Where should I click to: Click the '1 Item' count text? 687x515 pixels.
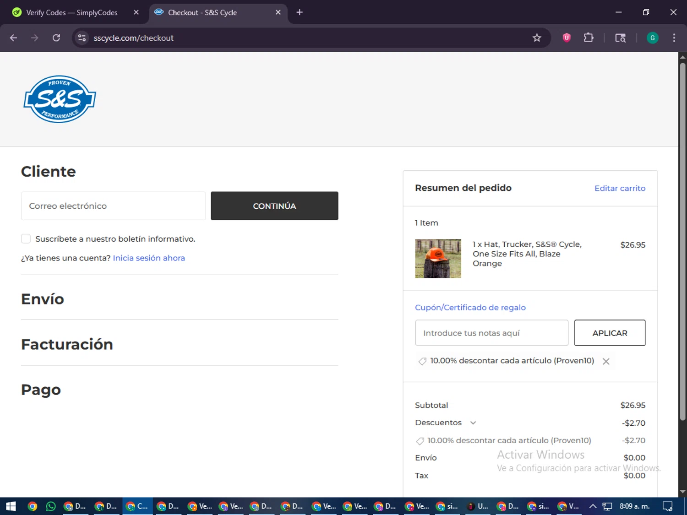point(426,223)
